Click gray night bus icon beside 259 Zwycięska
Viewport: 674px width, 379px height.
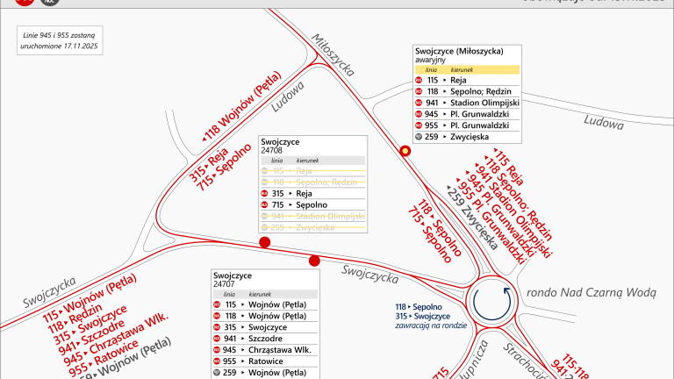tap(419, 137)
